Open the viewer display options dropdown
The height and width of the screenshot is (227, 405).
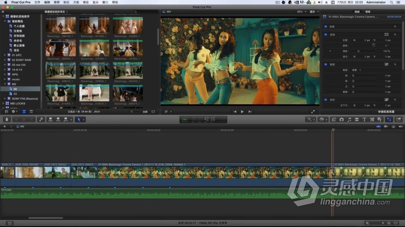(314, 11)
